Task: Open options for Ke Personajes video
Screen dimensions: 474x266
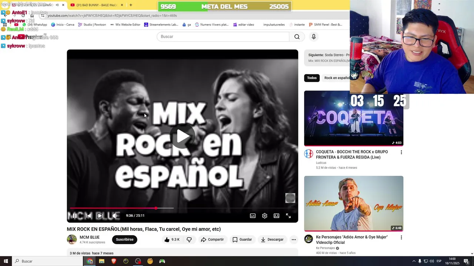Action: (401, 238)
